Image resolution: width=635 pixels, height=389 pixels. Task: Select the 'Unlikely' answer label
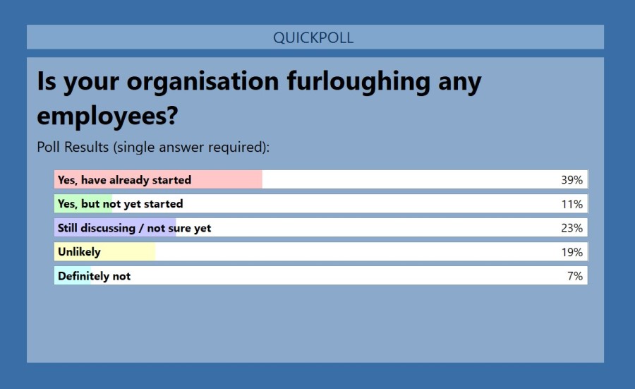tap(79, 252)
